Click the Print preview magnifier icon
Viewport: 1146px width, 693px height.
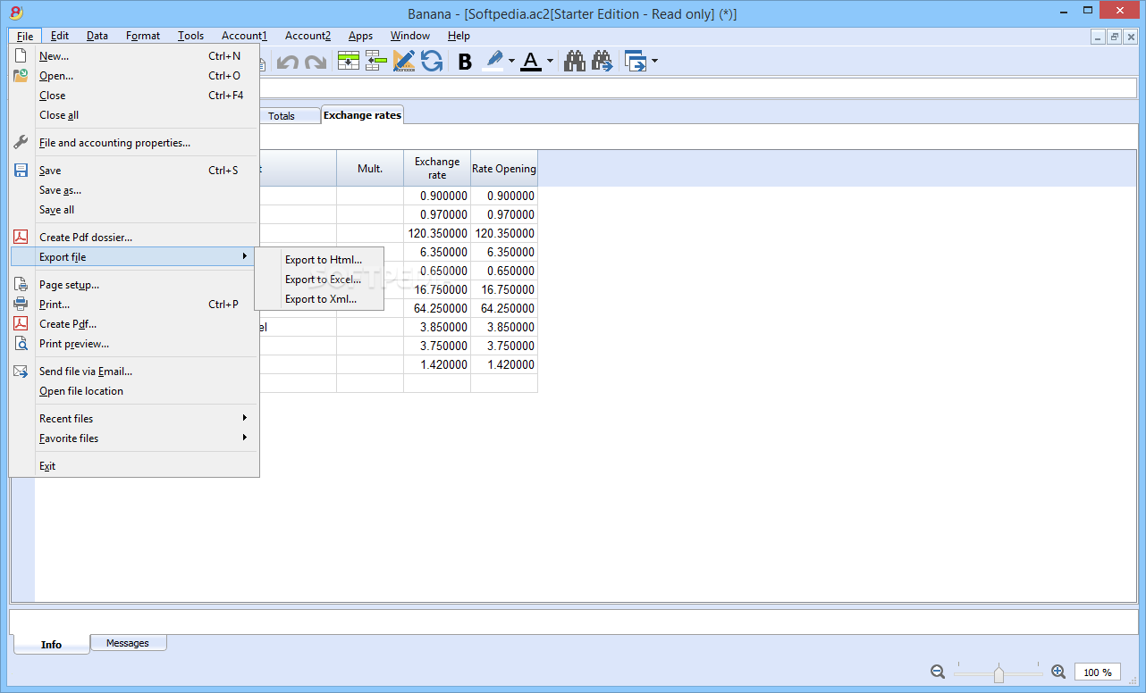pyautogui.click(x=21, y=343)
